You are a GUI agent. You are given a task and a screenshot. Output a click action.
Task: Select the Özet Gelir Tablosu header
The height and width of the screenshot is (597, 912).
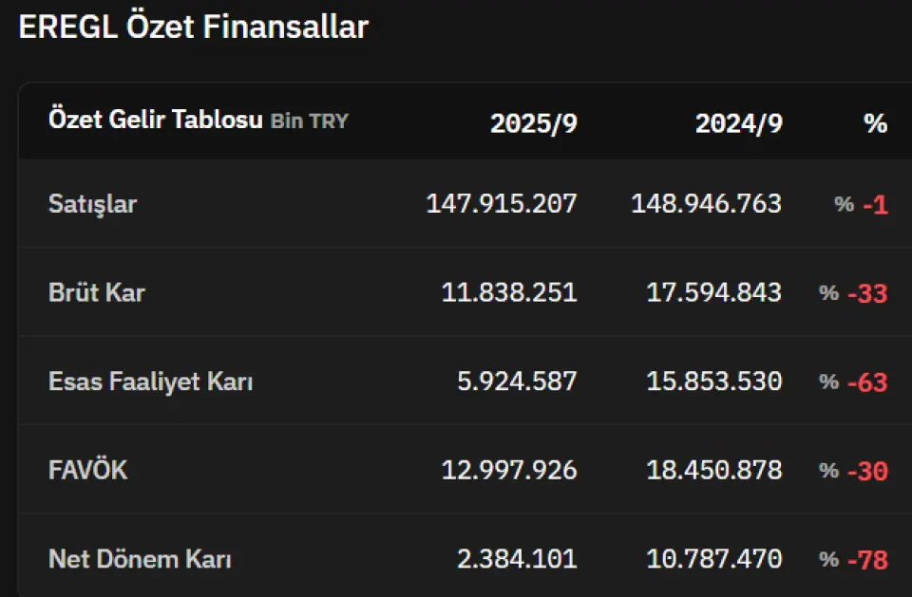155,121
